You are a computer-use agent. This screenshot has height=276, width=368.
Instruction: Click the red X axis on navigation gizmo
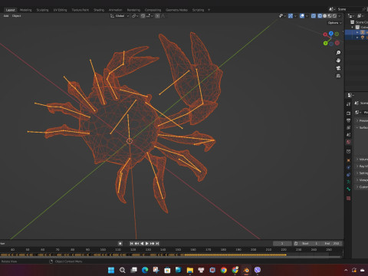pyautogui.click(x=325, y=34)
